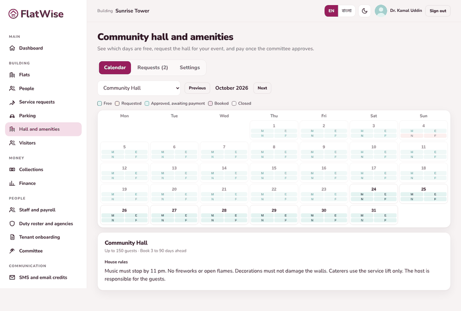
Task: Click the October 2026 month label
Action: [232, 88]
